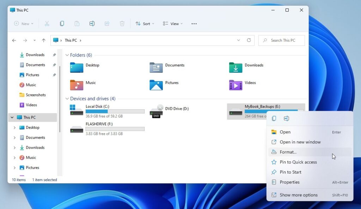Image resolution: width=361 pixels, height=209 pixels.
Task: Open the Sort dropdown
Action: click(x=144, y=23)
